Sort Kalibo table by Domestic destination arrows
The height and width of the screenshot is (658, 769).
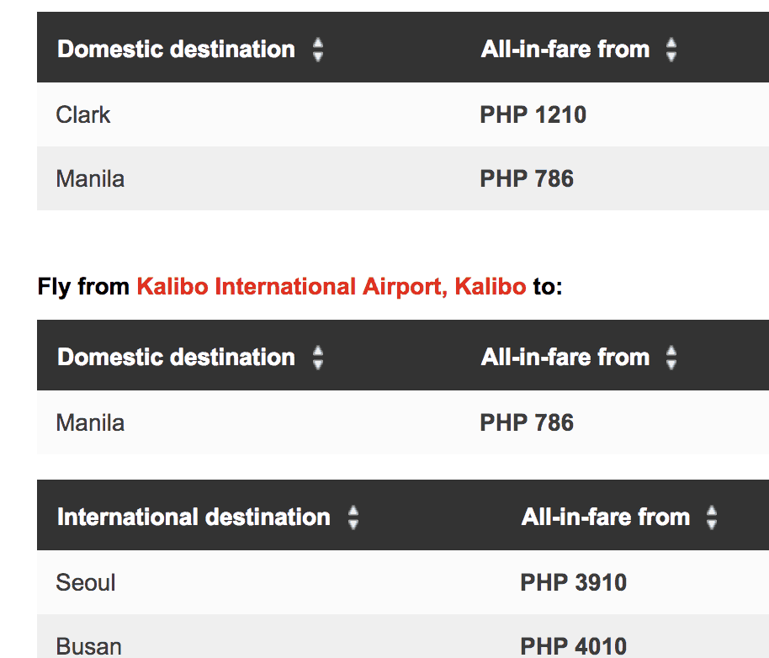pos(318,358)
